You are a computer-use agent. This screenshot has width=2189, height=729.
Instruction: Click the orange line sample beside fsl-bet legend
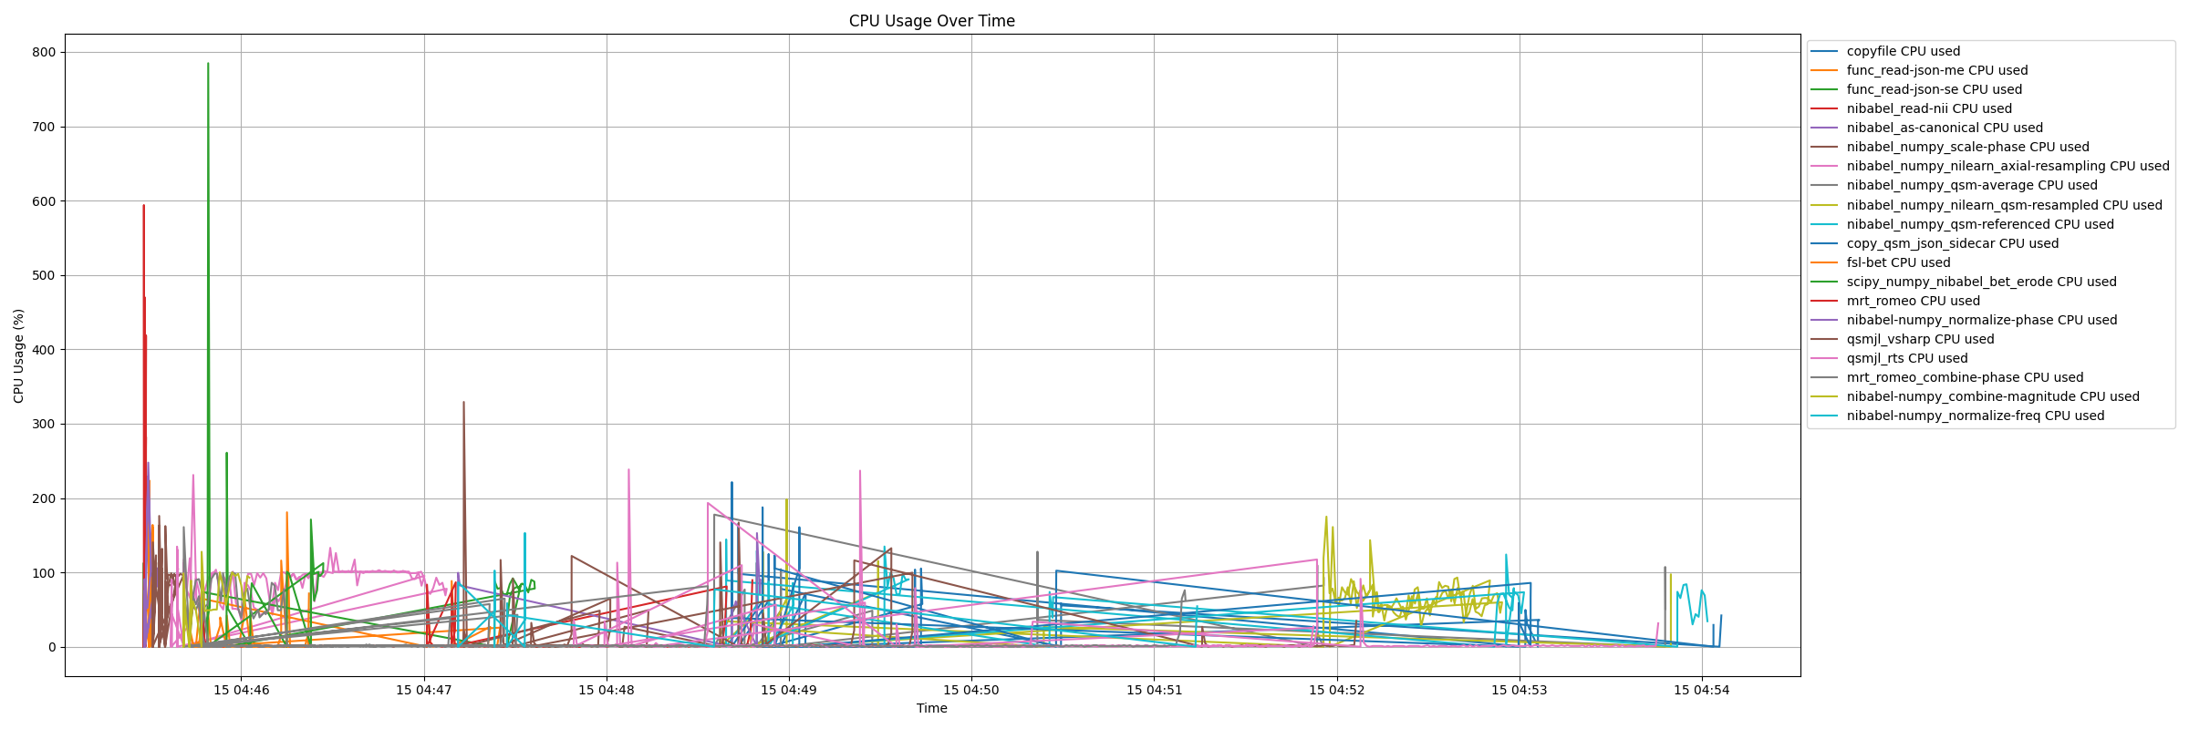[x=1824, y=263]
